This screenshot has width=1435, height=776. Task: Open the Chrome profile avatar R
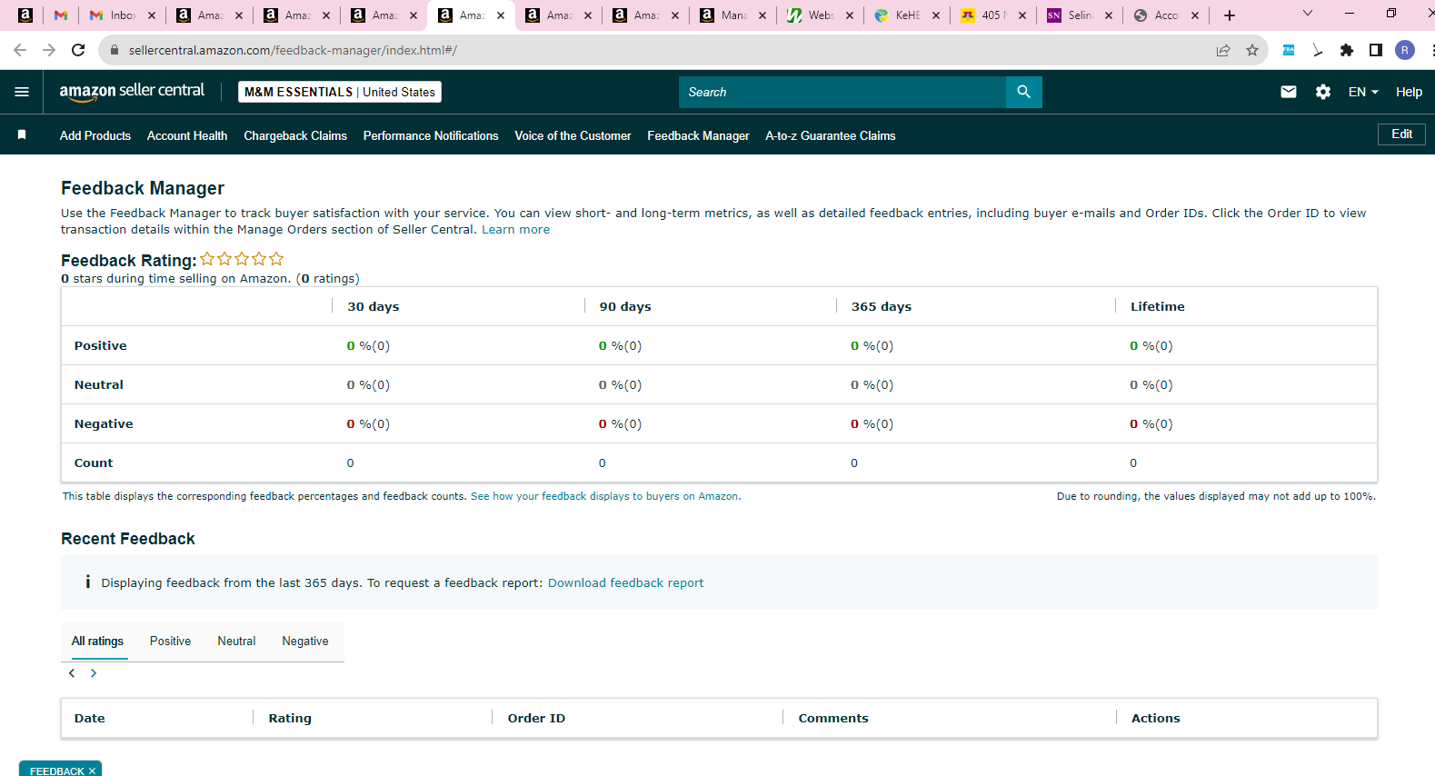[1405, 50]
